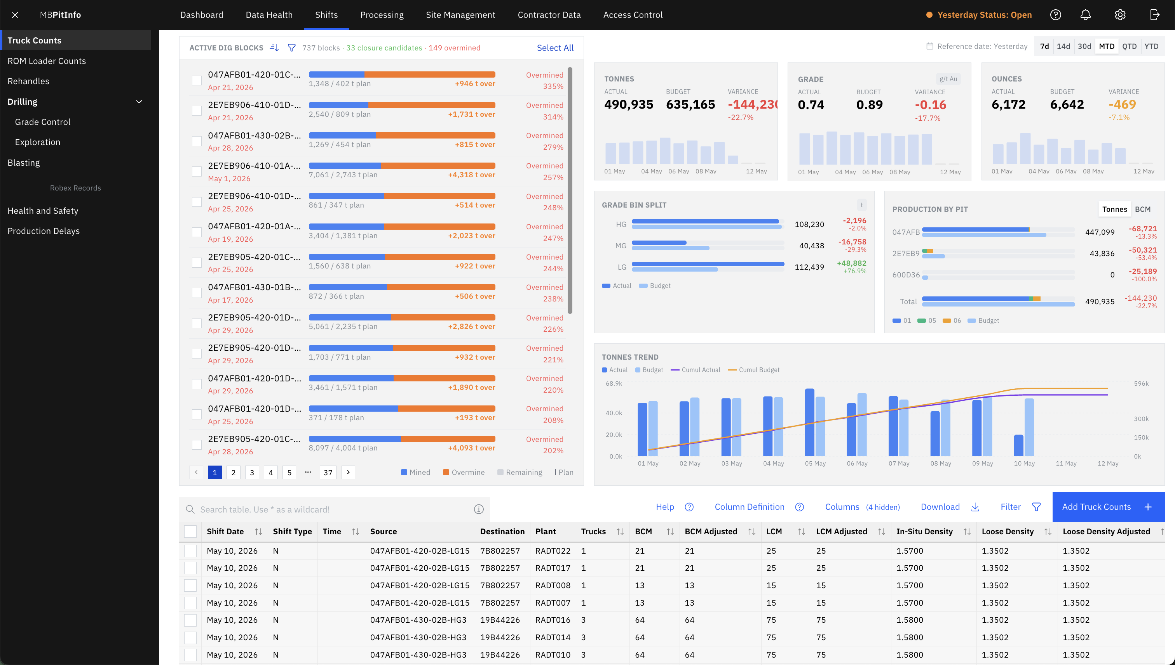Select the YTD date range
1175x665 pixels.
coord(1151,46)
